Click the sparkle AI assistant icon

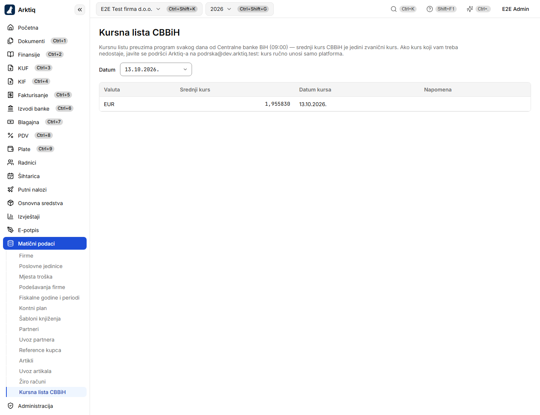click(470, 9)
